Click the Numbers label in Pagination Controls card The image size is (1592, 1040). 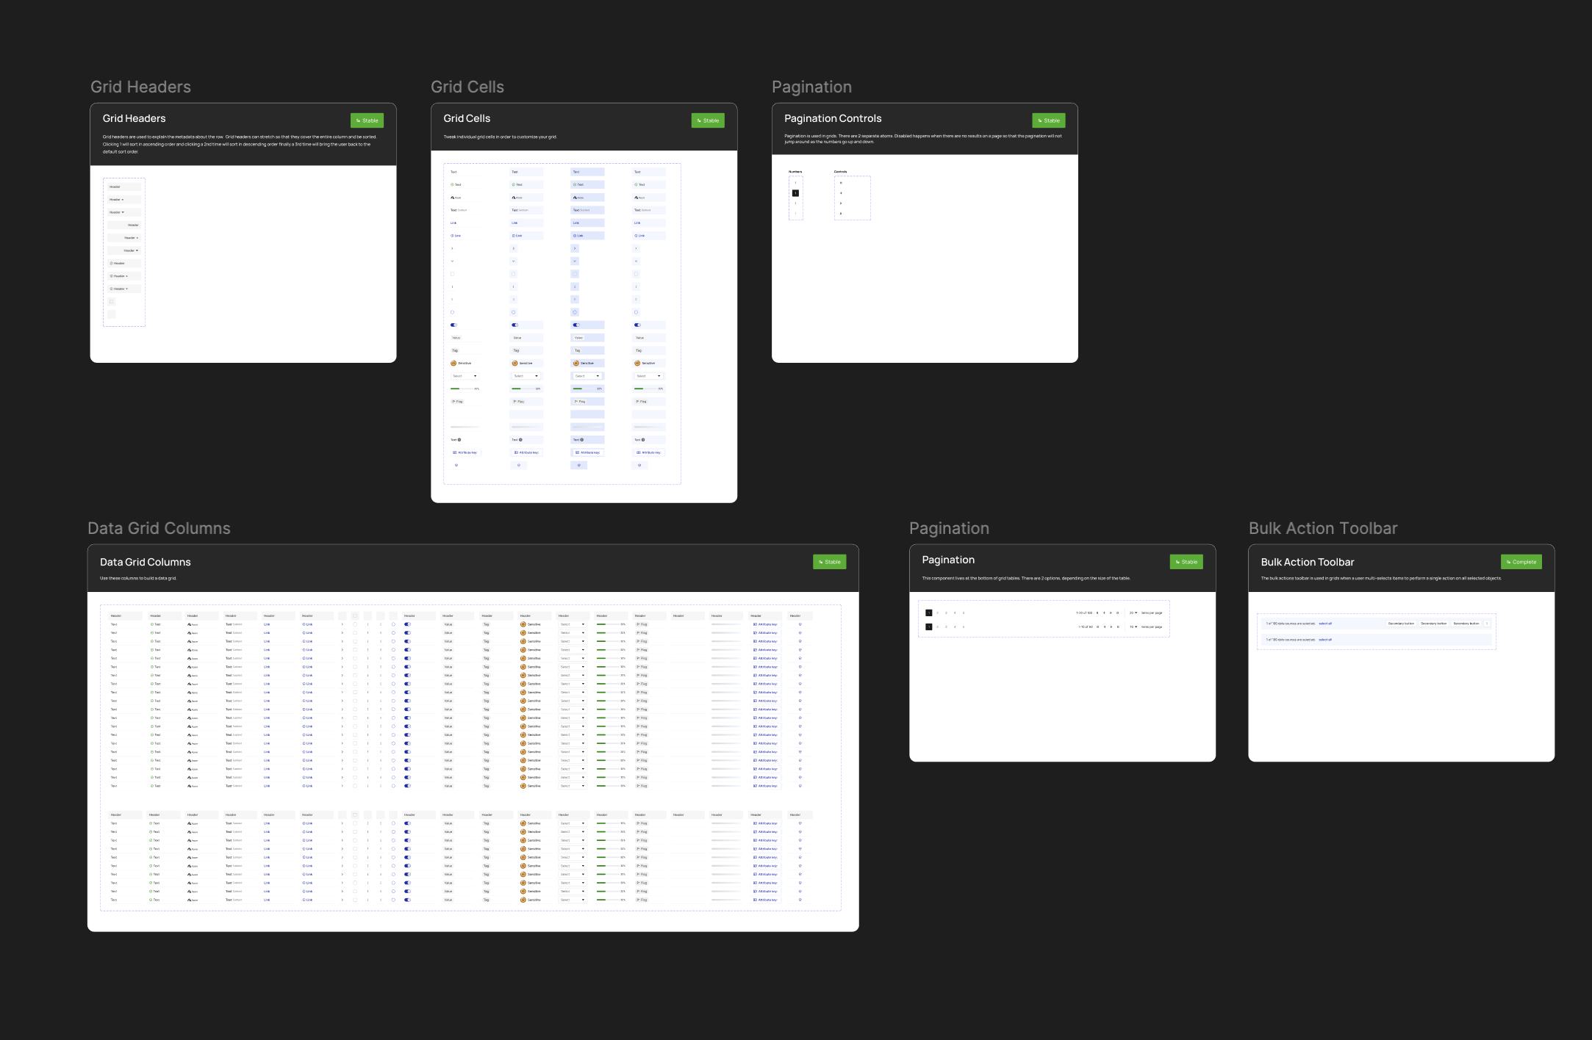pyautogui.click(x=795, y=172)
